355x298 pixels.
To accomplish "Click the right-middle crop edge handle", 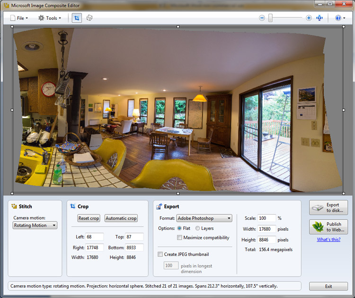I will (344, 110).
